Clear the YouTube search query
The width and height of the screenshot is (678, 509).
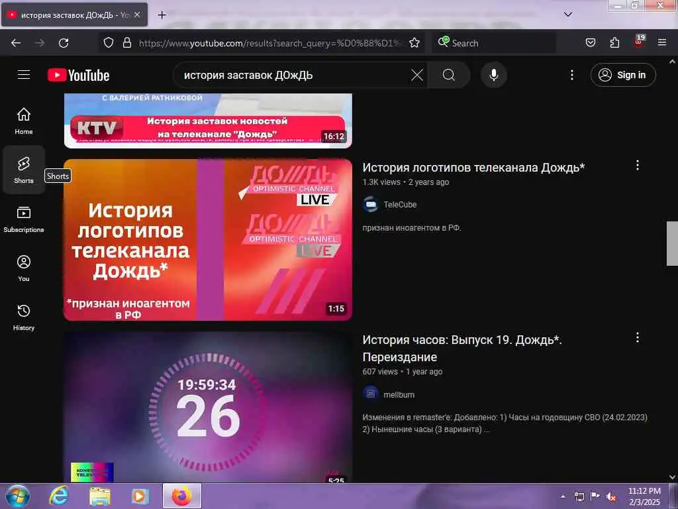[417, 75]
